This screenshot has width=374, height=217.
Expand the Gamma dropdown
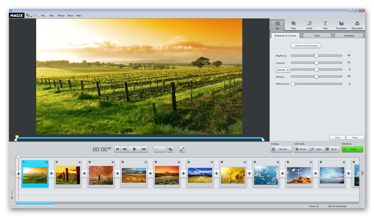coord(283,70)
